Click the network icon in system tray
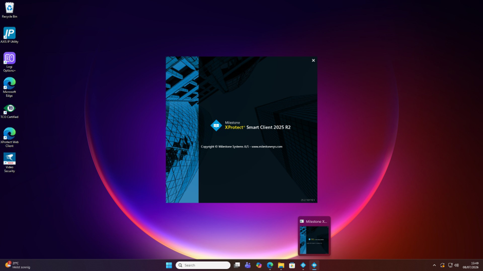The image size is (483, 271). click(x=450, y=265)
